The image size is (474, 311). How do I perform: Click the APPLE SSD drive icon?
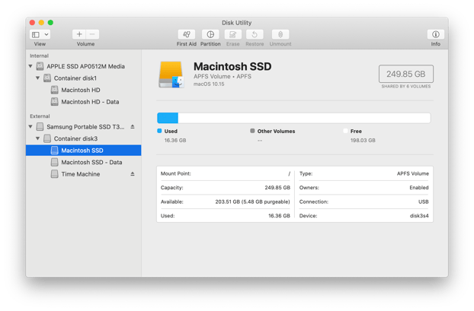40,66
